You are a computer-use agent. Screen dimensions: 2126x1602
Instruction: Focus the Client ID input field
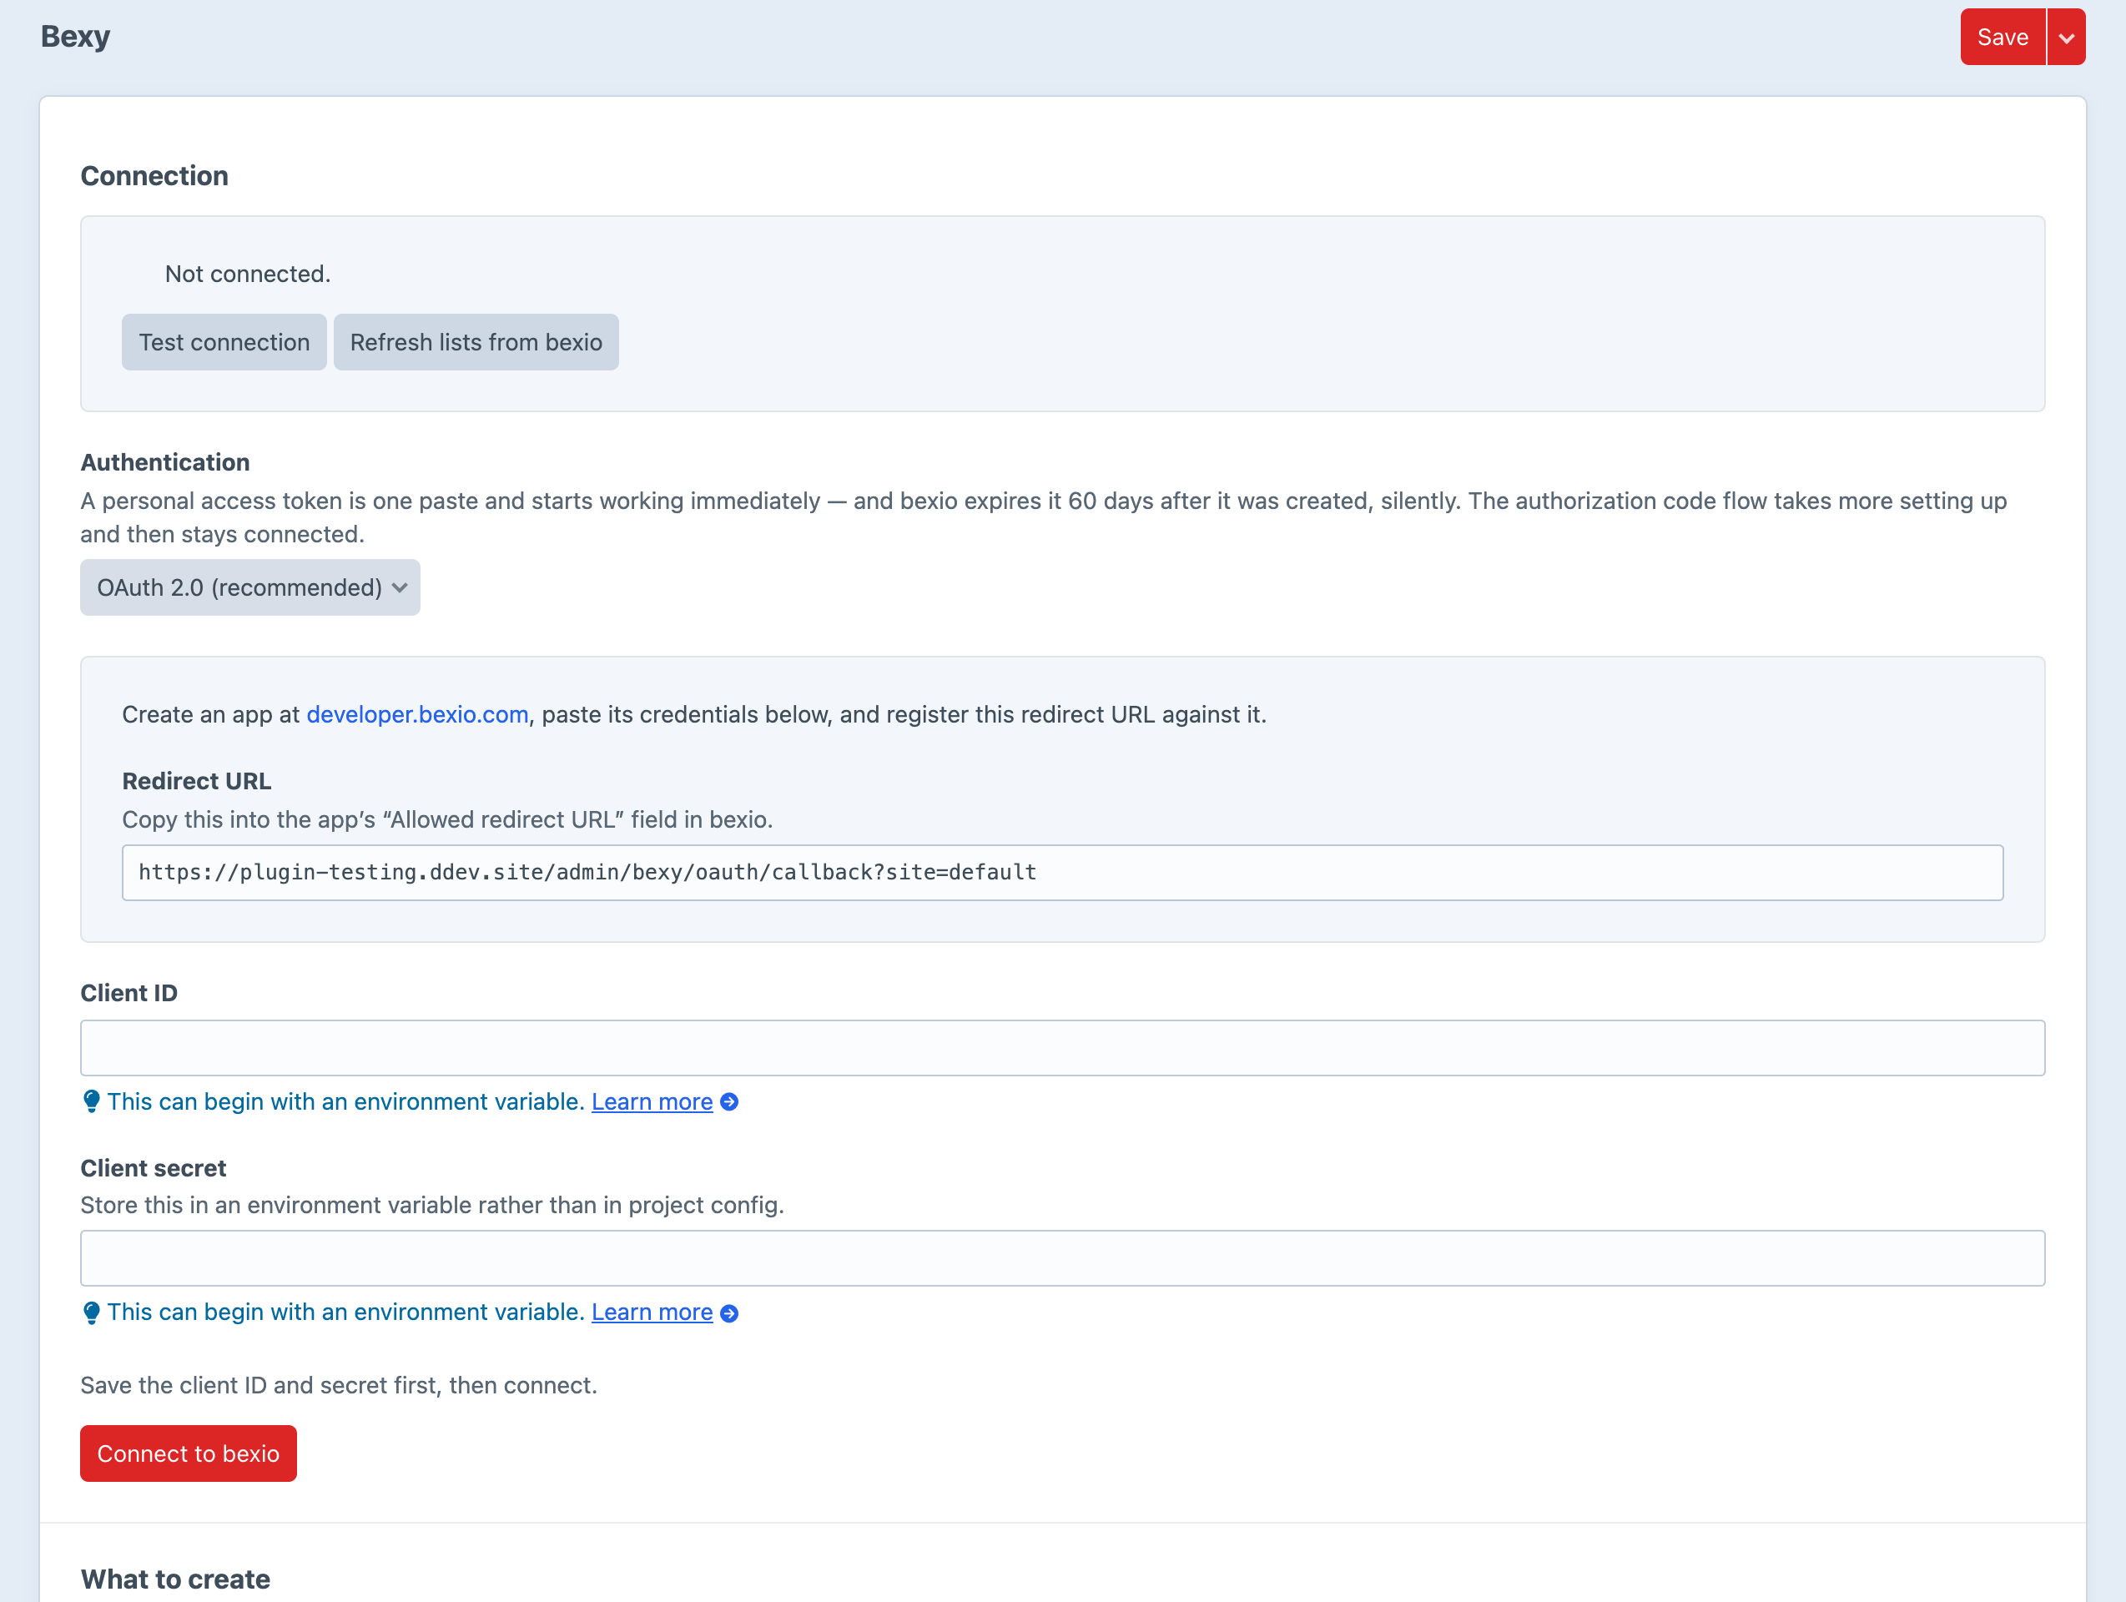1062,1047
